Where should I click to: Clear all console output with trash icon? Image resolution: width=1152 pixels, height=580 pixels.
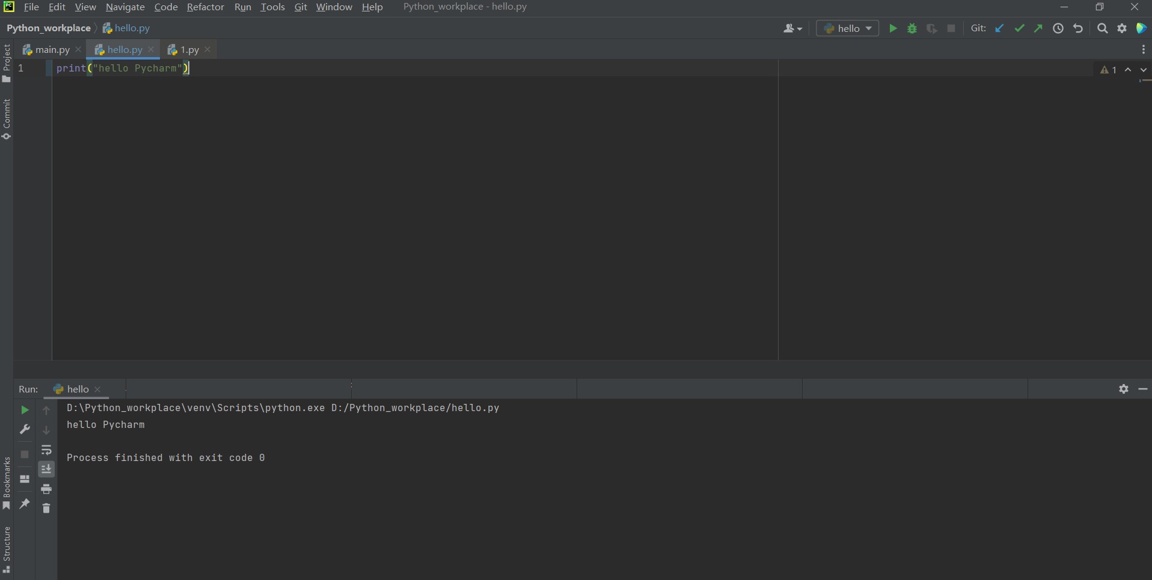point(46,508)
